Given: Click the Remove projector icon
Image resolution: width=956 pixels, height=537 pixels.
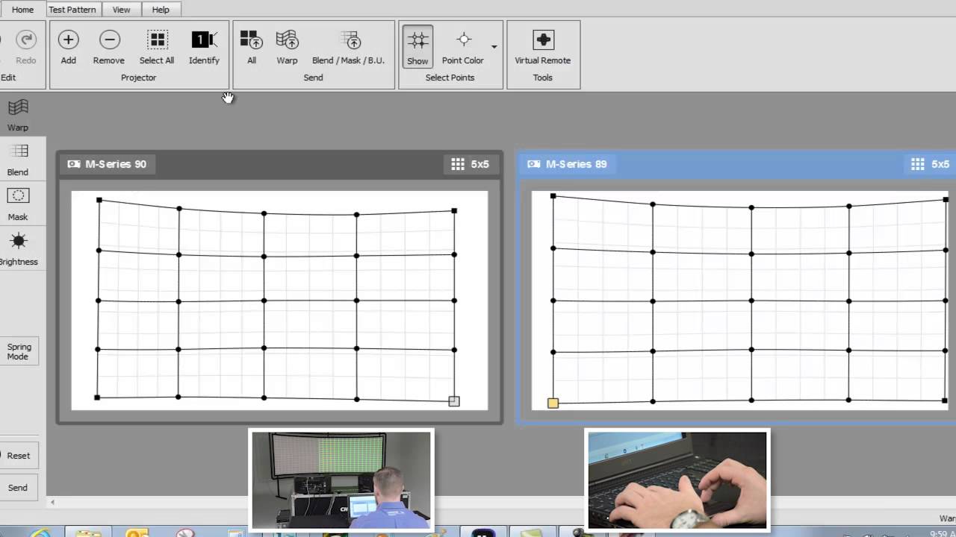Looking at the screenshot, I should (x=109, y=40).
